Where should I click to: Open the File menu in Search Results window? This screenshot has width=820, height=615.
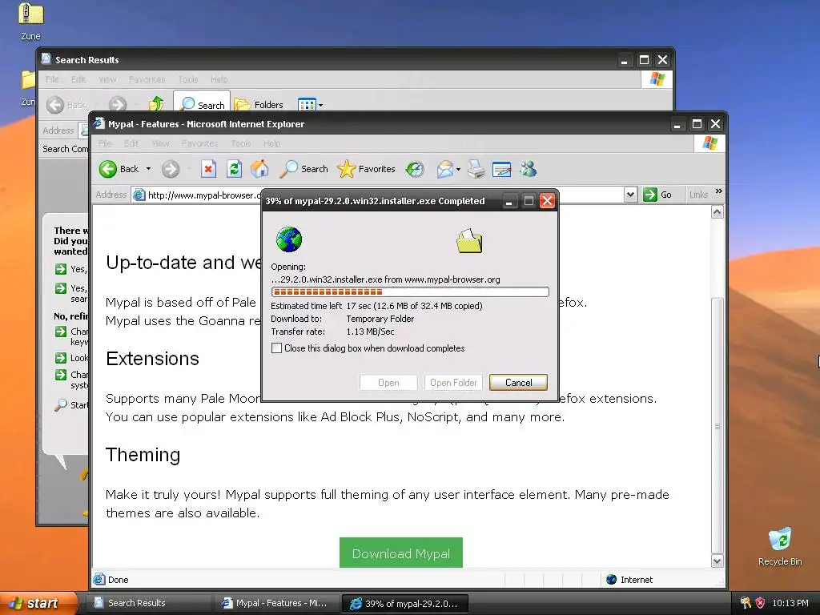coord(52,79)
